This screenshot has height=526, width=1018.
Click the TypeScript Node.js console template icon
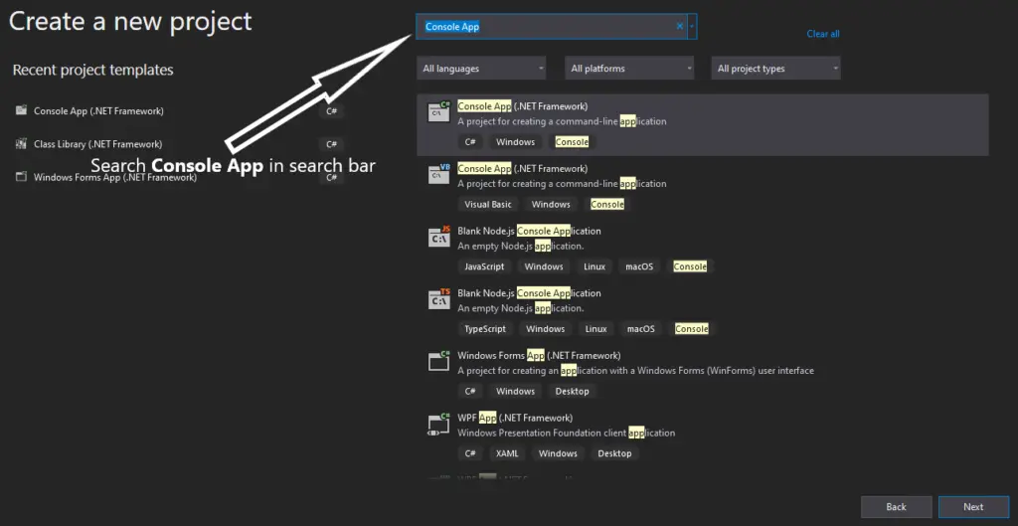438,298
